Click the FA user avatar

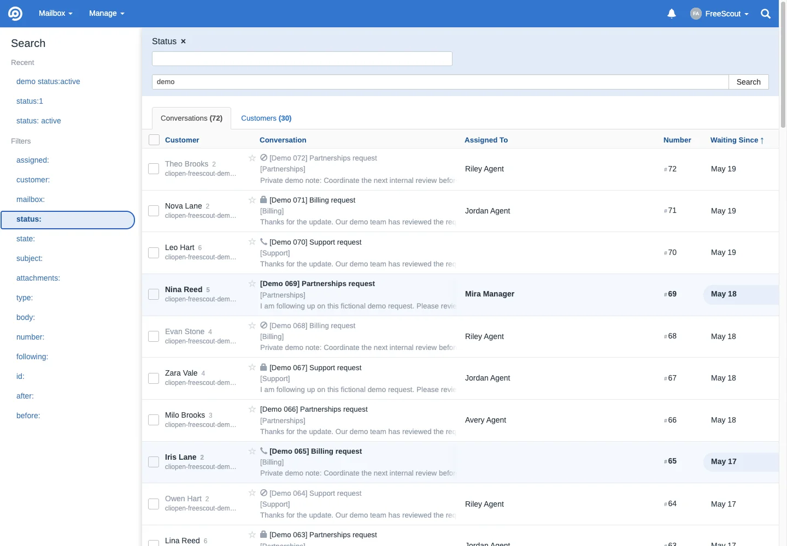696,14
